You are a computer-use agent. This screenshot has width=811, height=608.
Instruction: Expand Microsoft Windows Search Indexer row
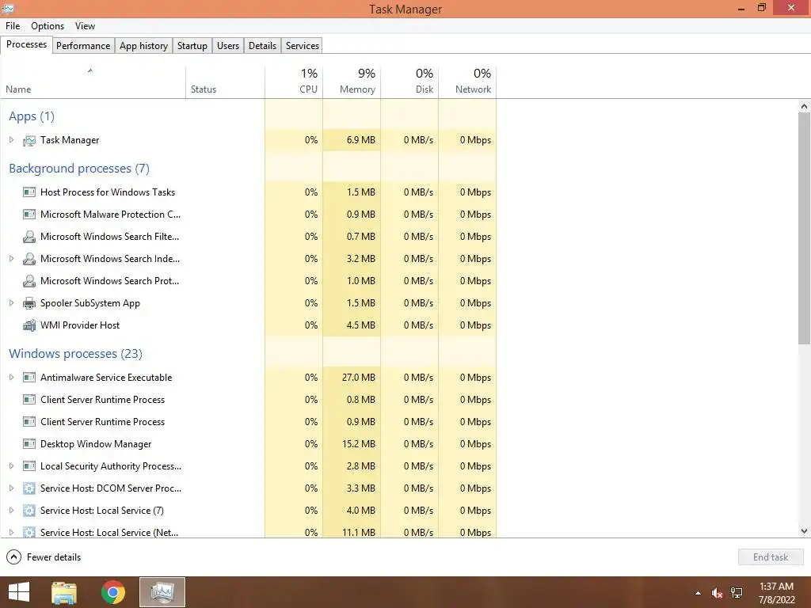coord(11,259)
